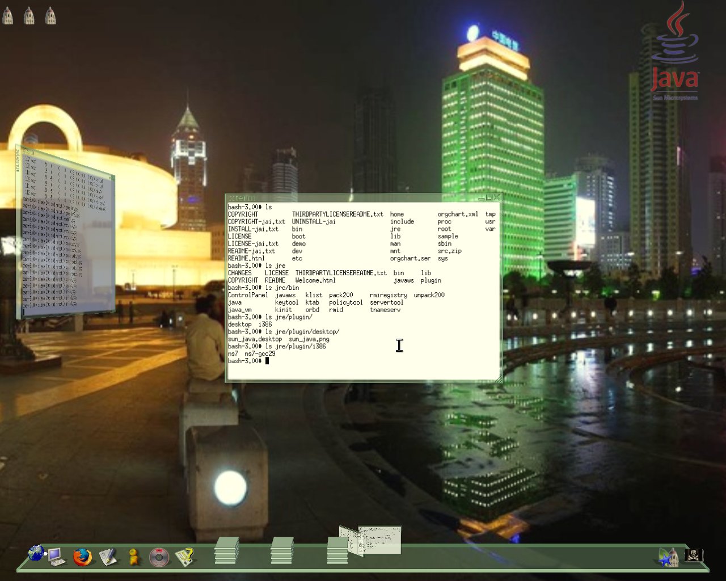Click "CHANGES" in the ls jre output
Viewport: 726px width, 581px height.
239,273
